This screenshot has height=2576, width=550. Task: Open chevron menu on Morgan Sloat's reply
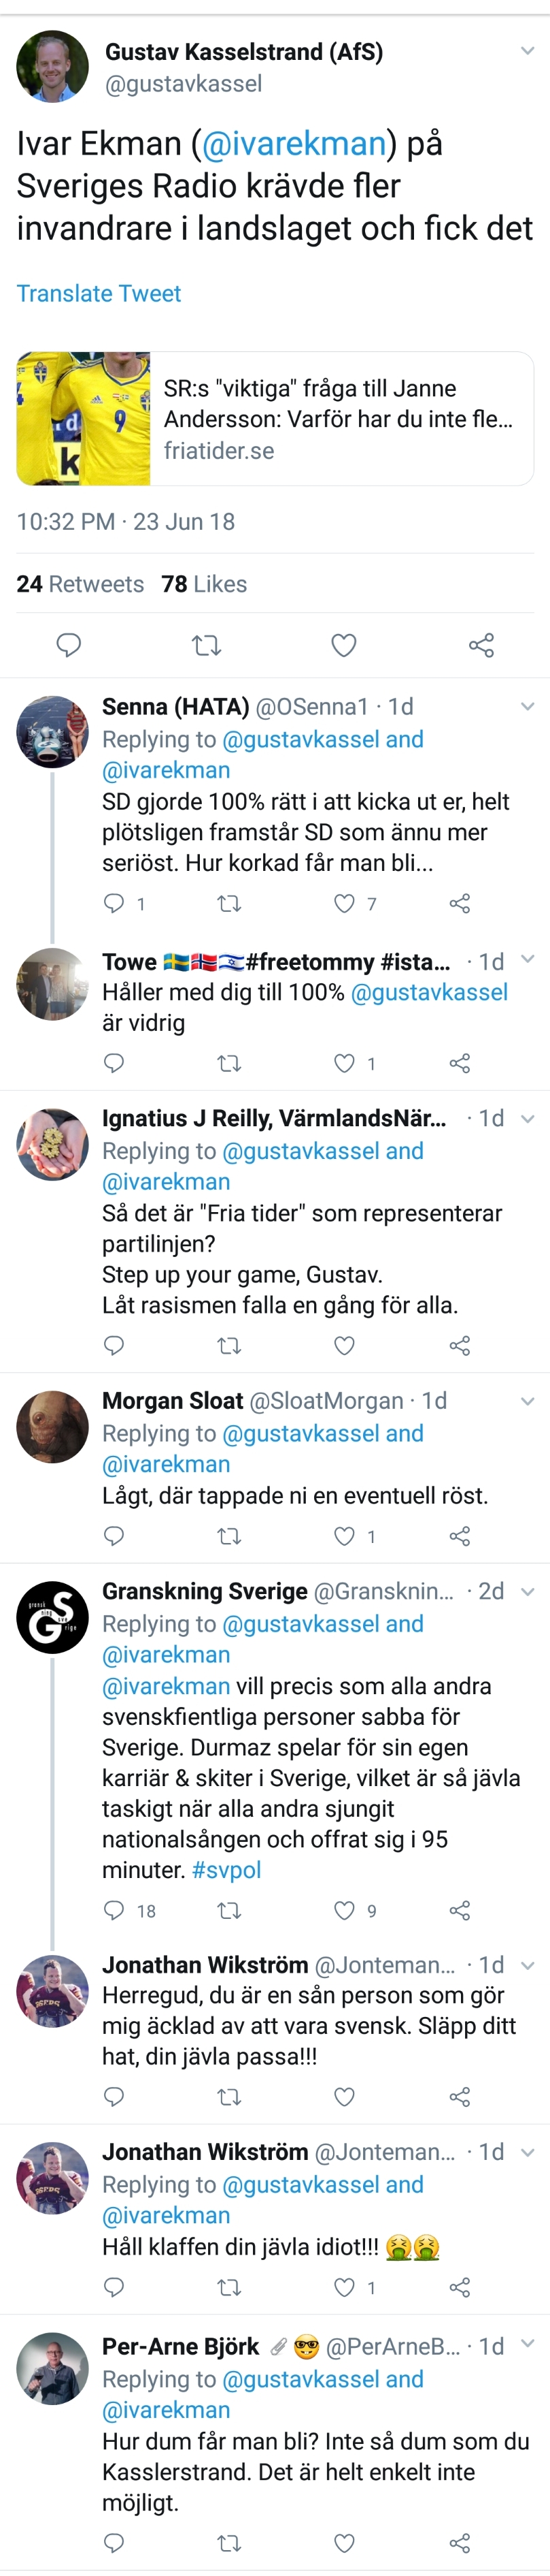(x=528, y=1401)
